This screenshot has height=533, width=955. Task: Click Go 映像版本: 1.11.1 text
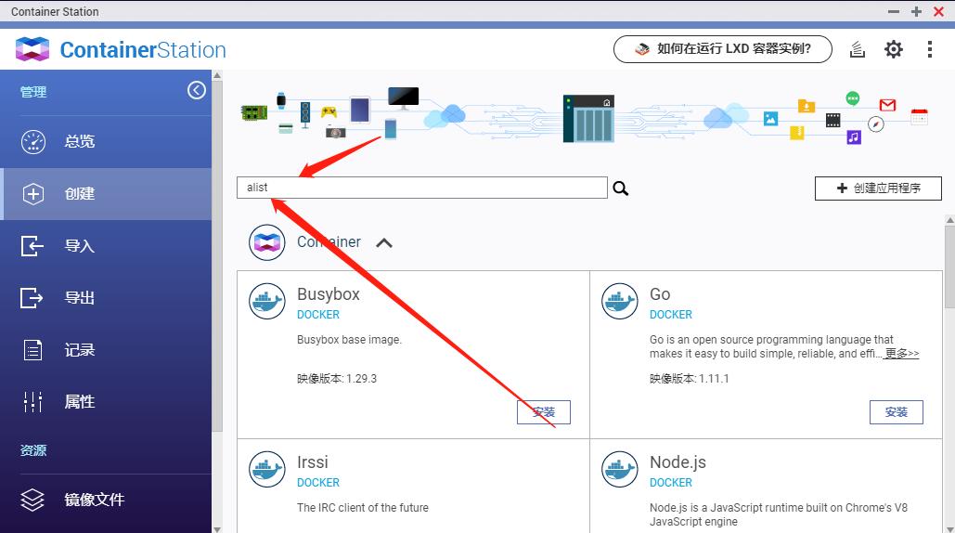click(x=689, y=379)
